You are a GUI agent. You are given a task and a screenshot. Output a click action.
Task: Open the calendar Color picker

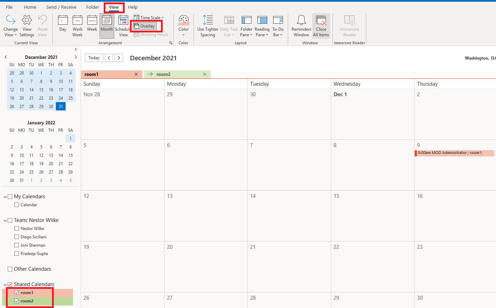(183, 25)
